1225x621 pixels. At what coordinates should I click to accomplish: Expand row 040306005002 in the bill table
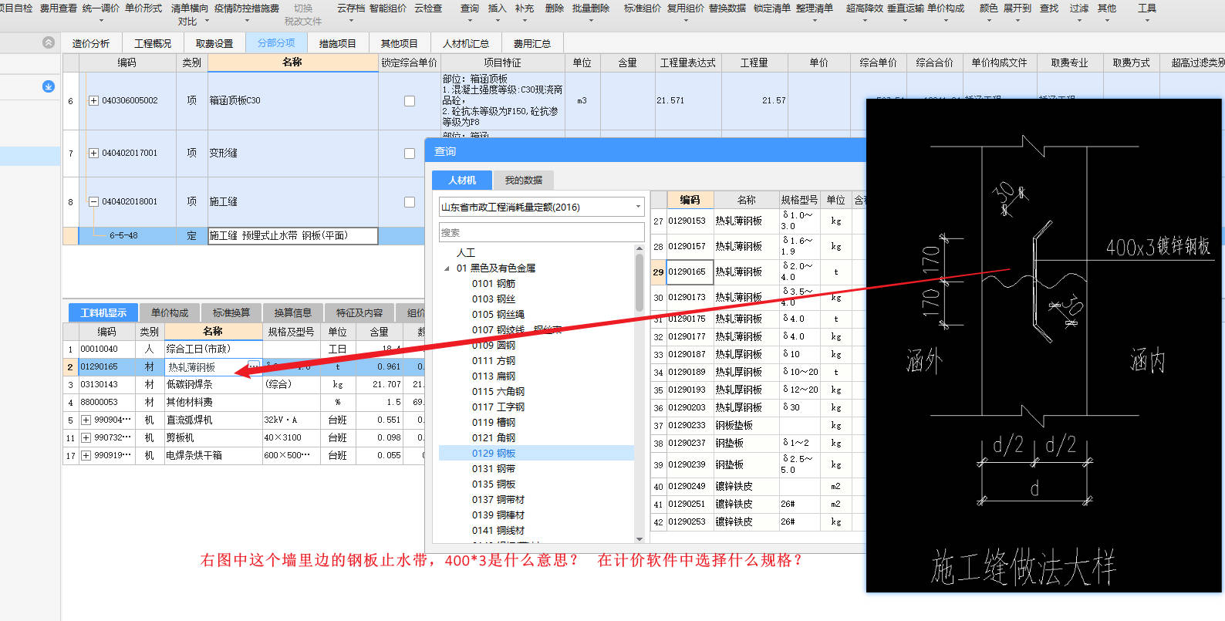[93, 101]
